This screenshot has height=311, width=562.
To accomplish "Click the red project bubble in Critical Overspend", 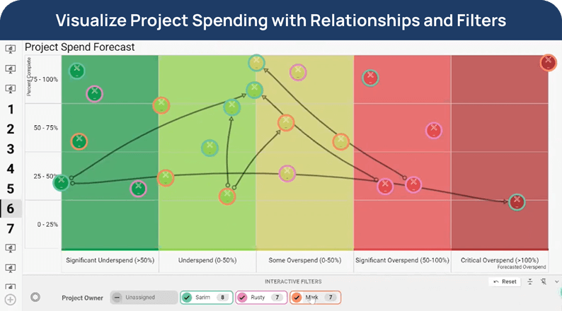I will click(517, 201).
